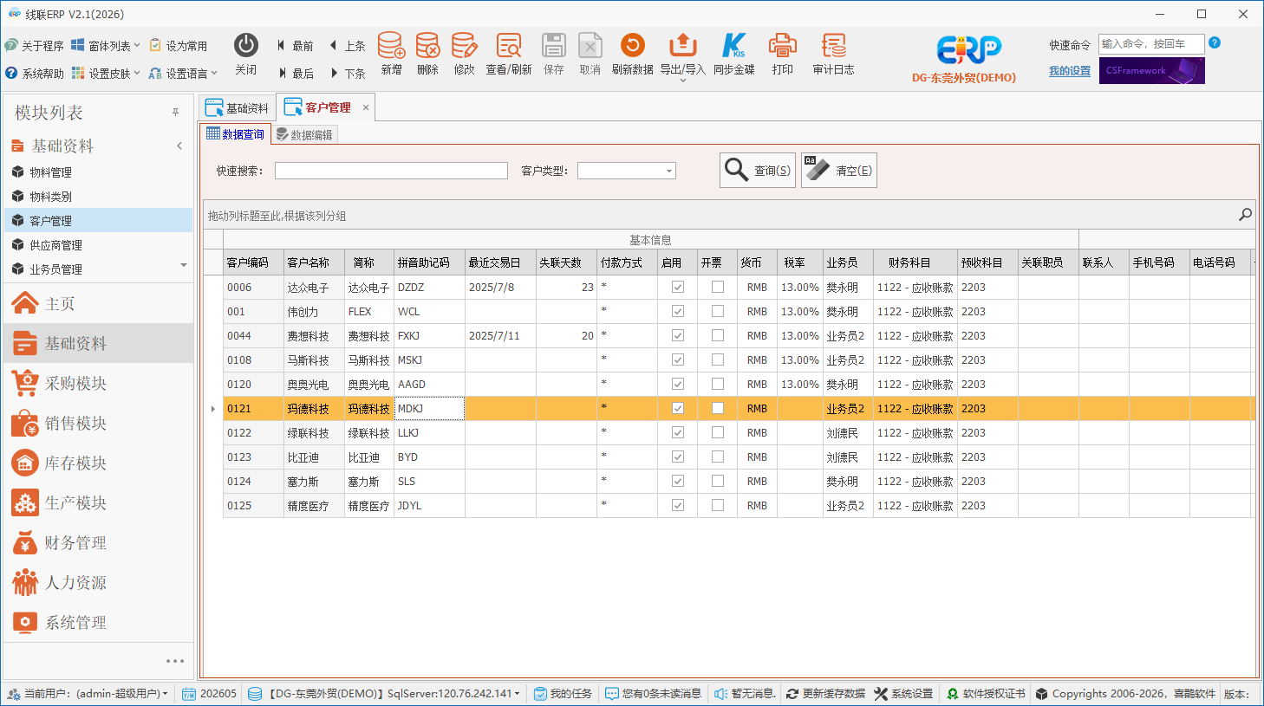Toggle 启用 checkbox for customer 001
This screenshot has width=1264, height=706.
click(x=678, y=311)
